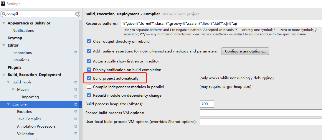Click the search magnifier icon
Screen dimensions: 322x140
click(4, 14)
